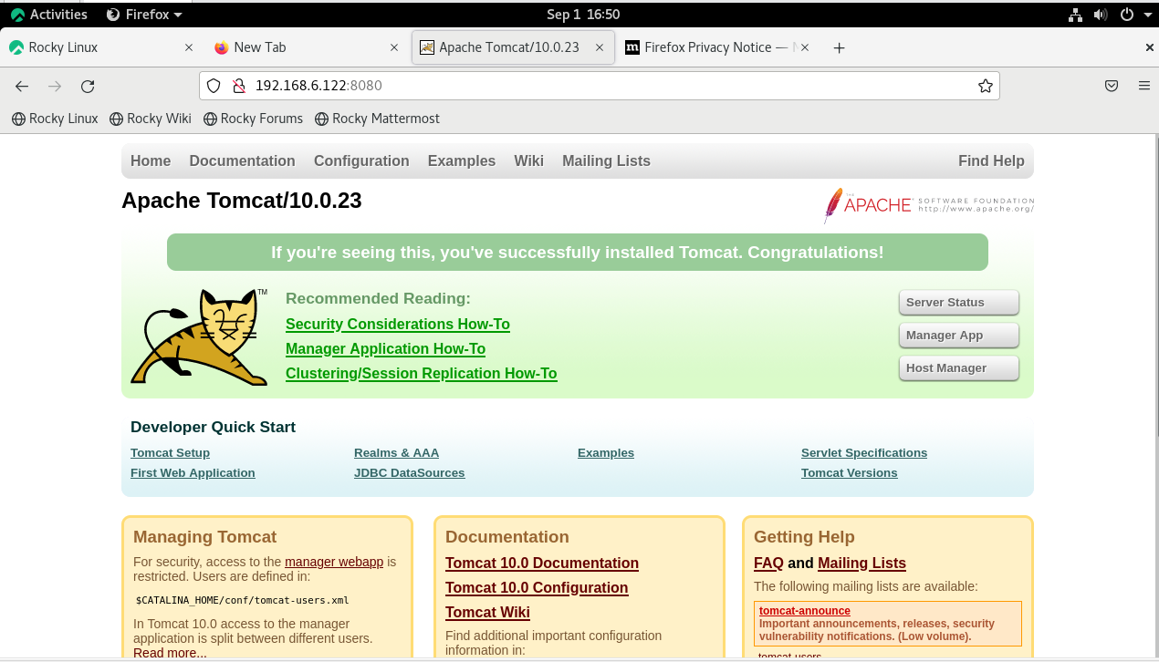
Task: Open the Rocky Mattermost bookmark
Action: point(377,119)
